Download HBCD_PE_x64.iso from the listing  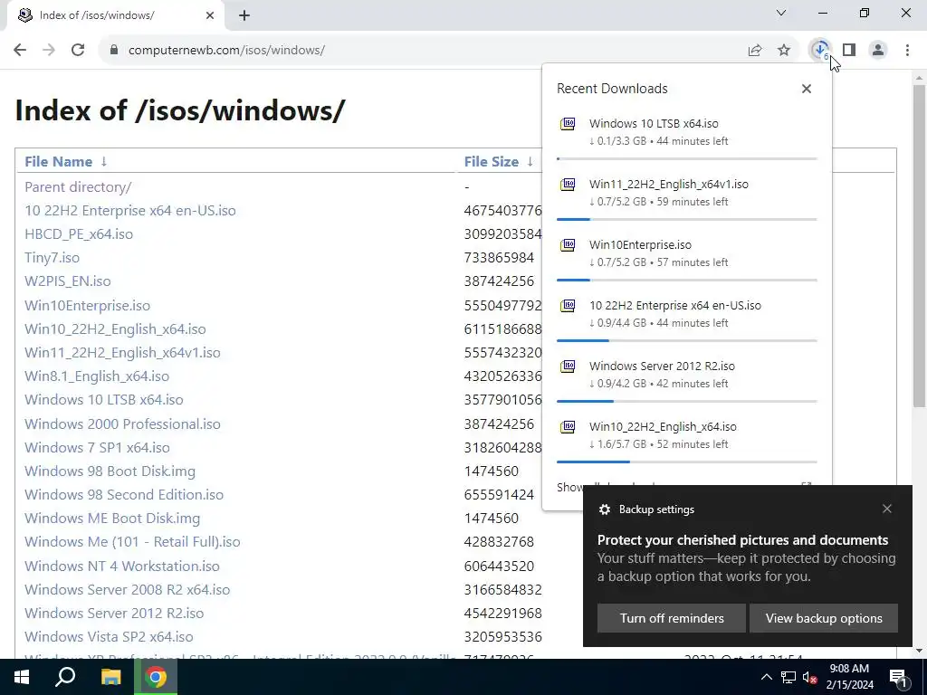79,234
